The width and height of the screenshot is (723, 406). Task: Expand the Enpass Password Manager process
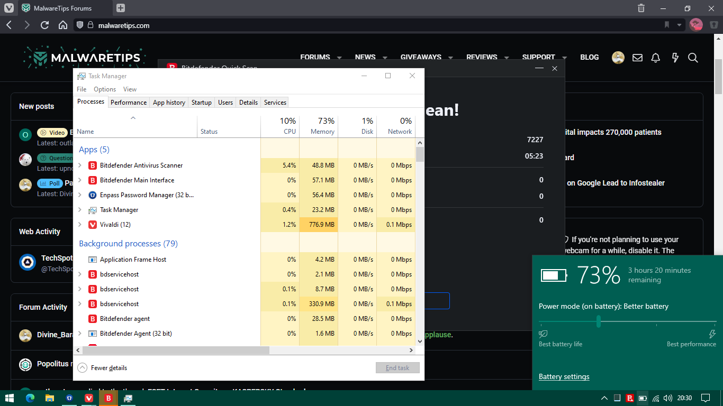(80, 195)
